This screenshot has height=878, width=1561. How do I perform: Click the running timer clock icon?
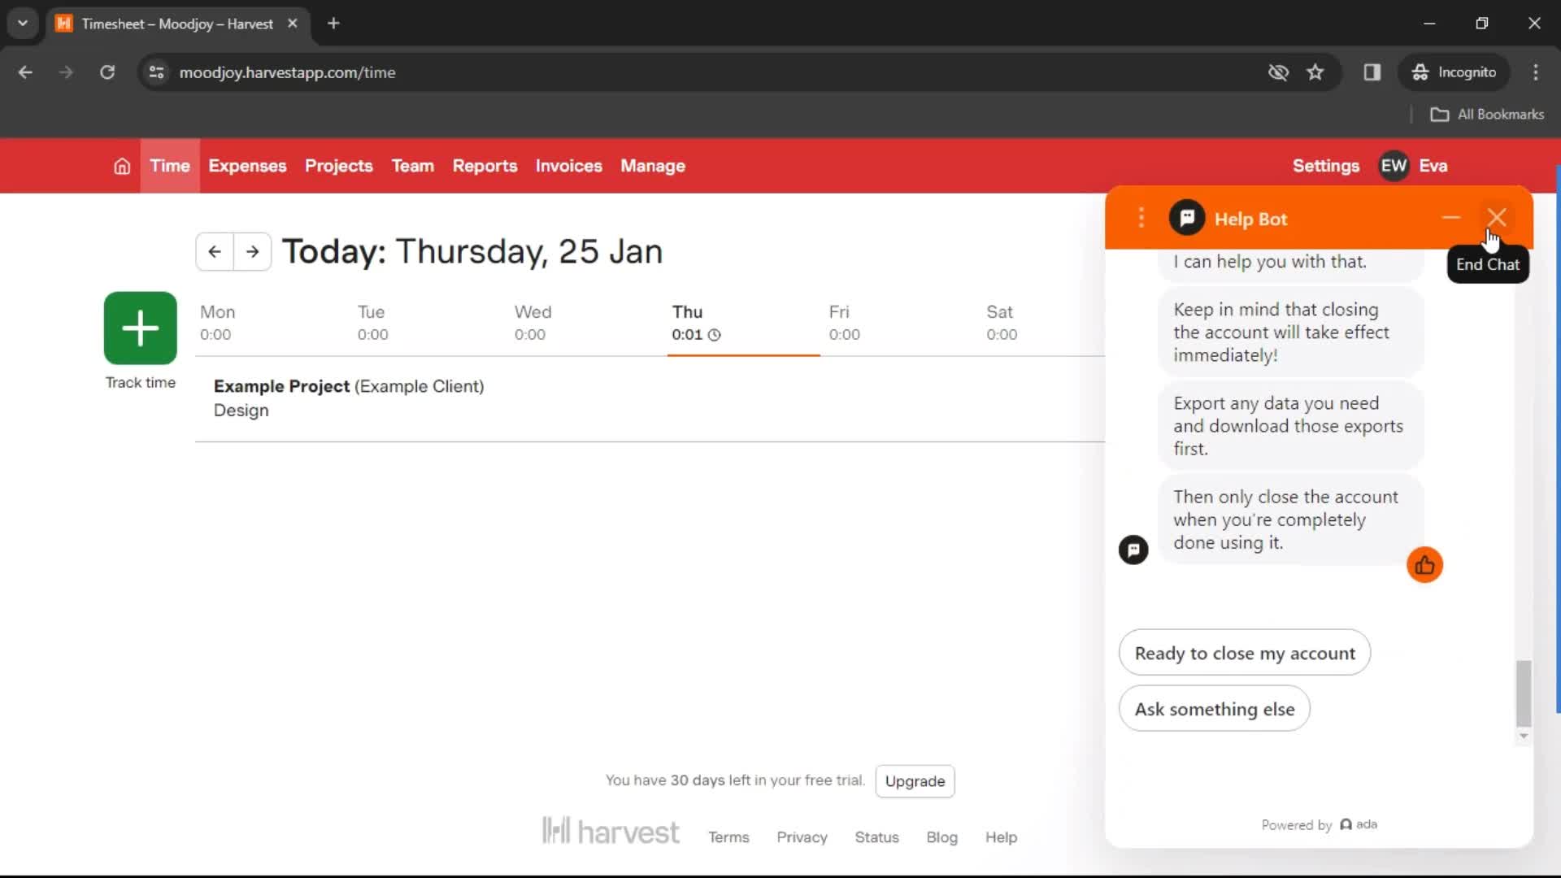(x=715, y=335)
